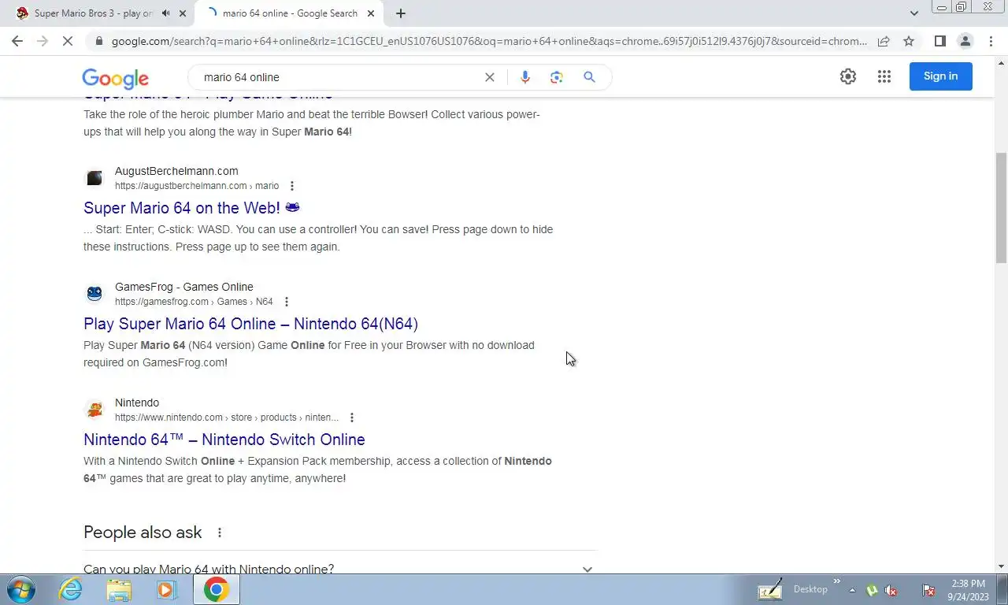The width and height of the screenshot is (1008, 605).
Task: Open the Nintendo result options menu
Action: tap(352, 418)
